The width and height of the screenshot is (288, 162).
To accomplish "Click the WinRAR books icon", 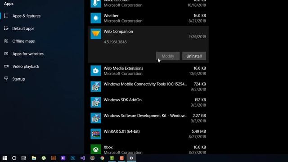I will pos(96,134).
